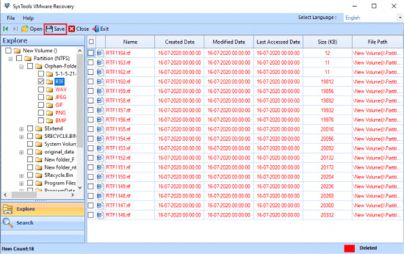
Task: Check the box for RTF1159.rtf
Action: tap(91, 91)
